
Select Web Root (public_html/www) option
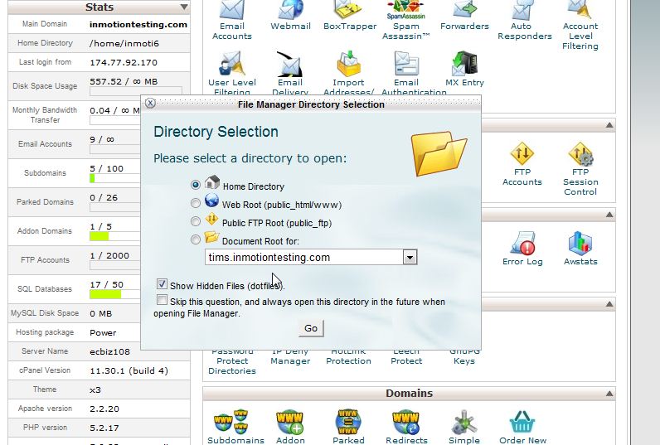tap(196, 203)
